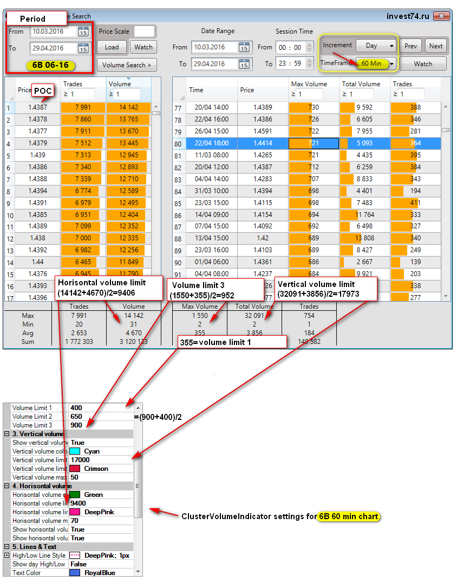Advance with the Next button
This screenshot has height=581, width=457.
[x=436, y=46]
